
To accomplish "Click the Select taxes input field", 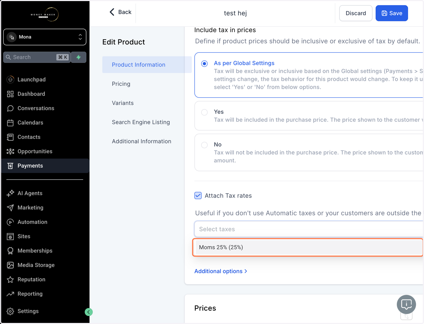I will tap(309, 229).
